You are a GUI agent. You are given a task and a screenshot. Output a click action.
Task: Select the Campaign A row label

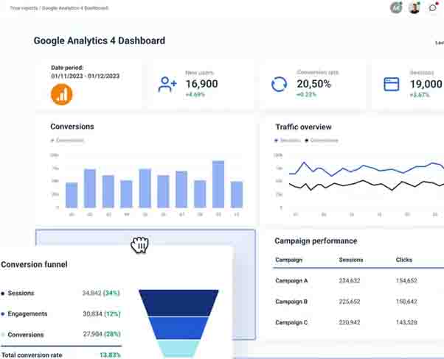pyautogui.click(x=291, y=281)
